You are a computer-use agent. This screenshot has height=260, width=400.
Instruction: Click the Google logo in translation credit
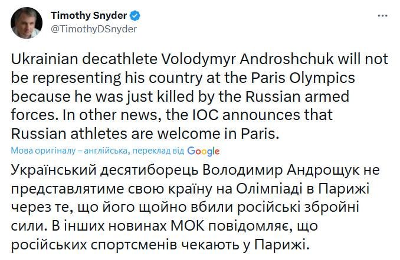pos(203,151)
